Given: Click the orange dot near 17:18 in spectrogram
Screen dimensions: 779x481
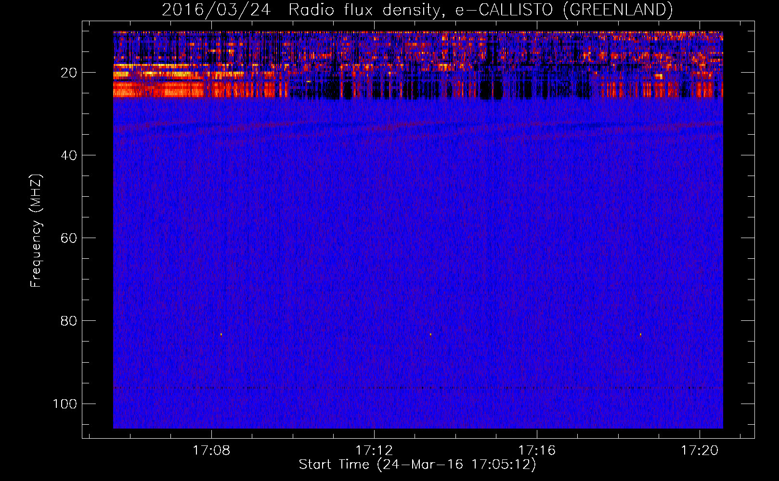Looking at the screenshot, I should click(x=640, y=334).
